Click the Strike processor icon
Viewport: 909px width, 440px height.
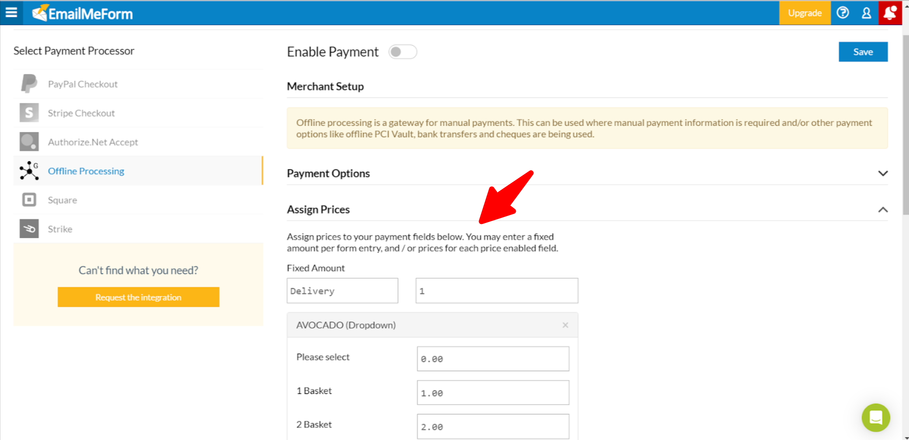point(29,229)
